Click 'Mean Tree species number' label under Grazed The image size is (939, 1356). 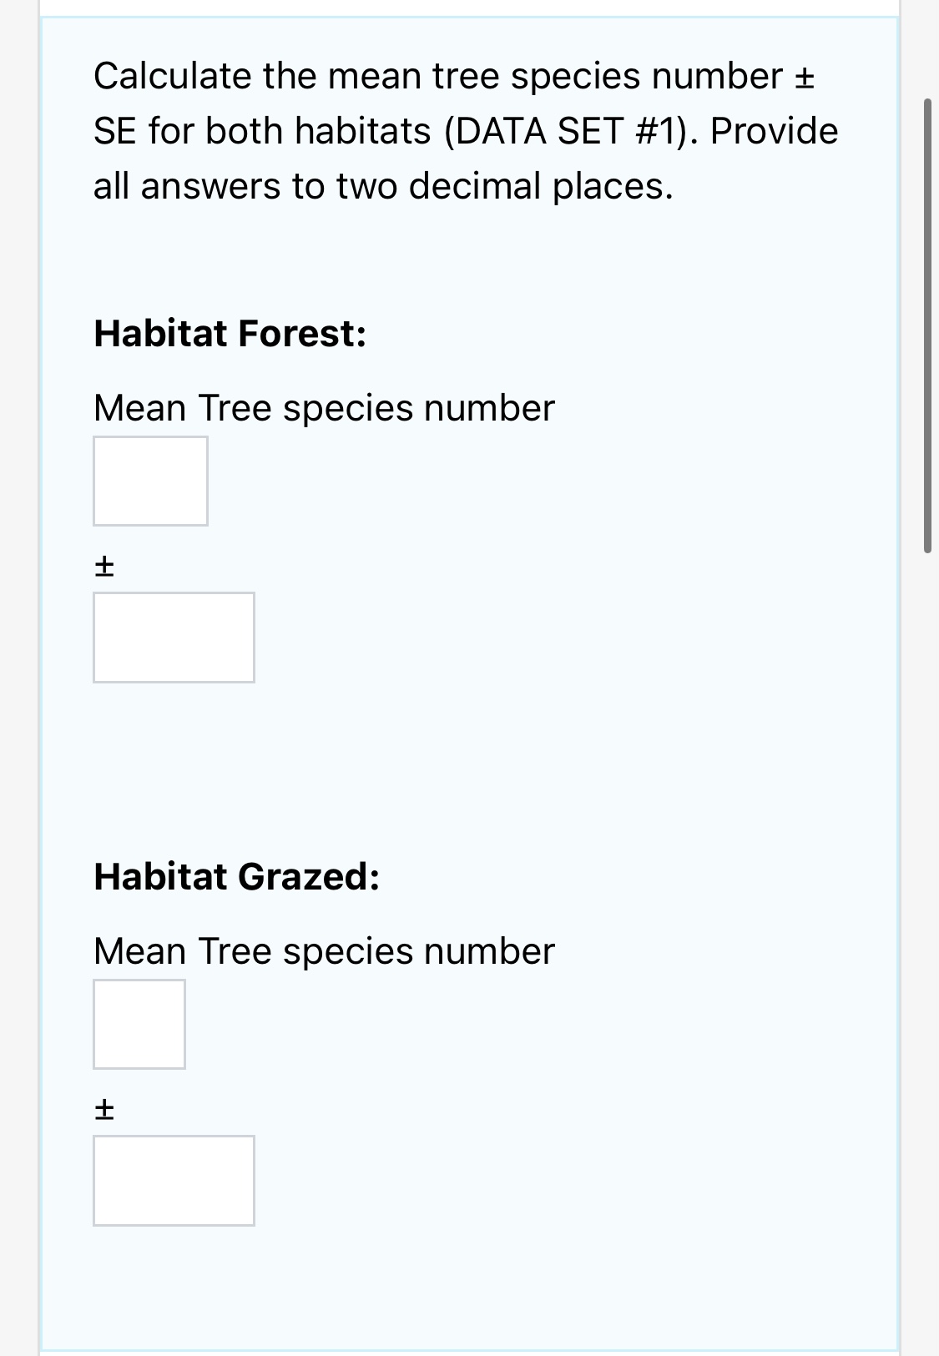click(x=324, y=952)
